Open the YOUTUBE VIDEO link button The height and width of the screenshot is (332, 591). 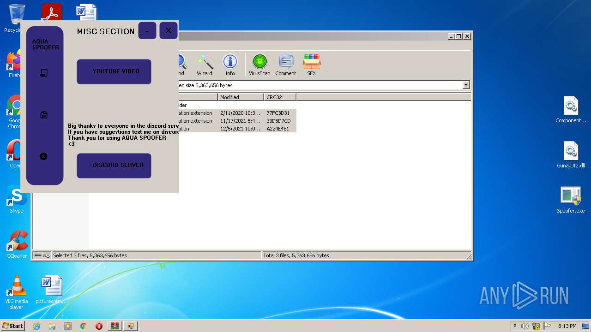click(114, 71)
